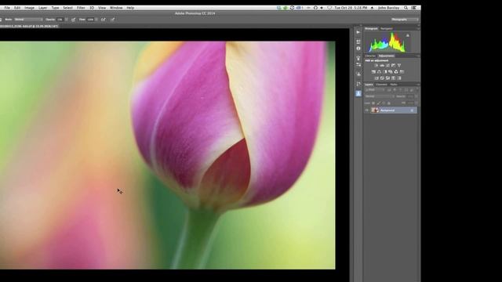Open the Select menu
502x282 pixels.
pyautogui.click(x=68, y=8)
